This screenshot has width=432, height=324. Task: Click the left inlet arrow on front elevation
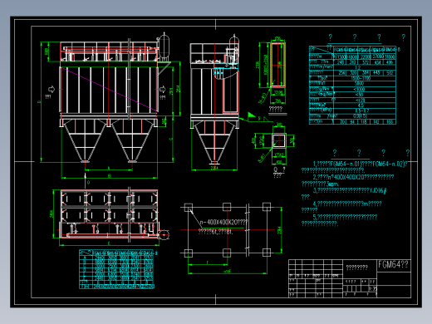(52, 89)
